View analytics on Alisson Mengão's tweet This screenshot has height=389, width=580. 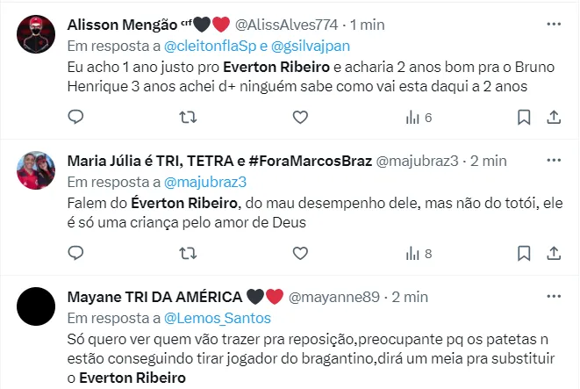click(419, 117)
